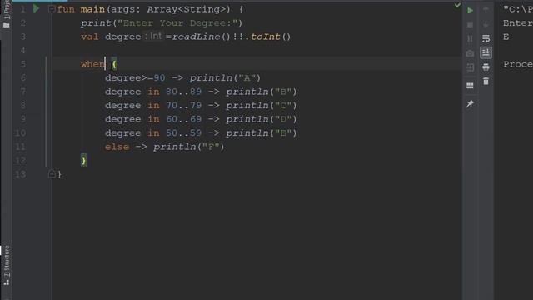Open the Project tool window tab
The height and width of the screenshot is (300, 533).
[6, 13]
